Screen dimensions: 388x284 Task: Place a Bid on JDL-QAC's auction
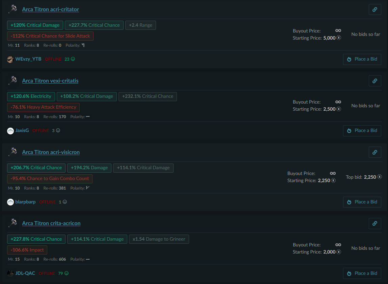[x=362, y=273]
